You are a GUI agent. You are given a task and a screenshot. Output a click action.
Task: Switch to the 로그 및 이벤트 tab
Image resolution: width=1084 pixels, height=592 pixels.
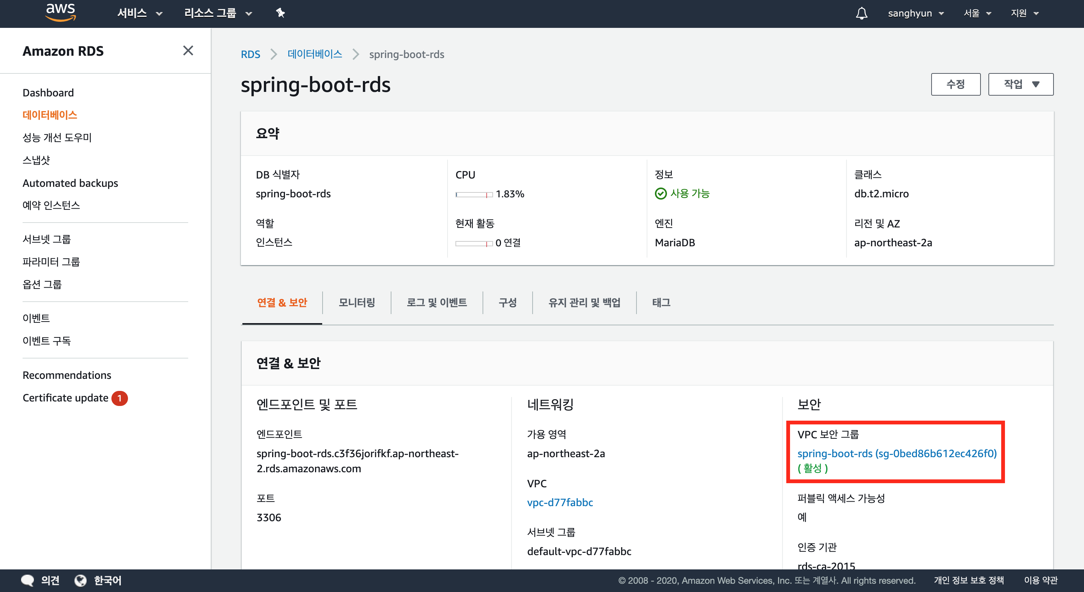(x=436, y=302)
